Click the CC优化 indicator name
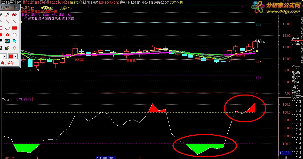This screenshot has height=159, width=303. (x=7, y=99)
